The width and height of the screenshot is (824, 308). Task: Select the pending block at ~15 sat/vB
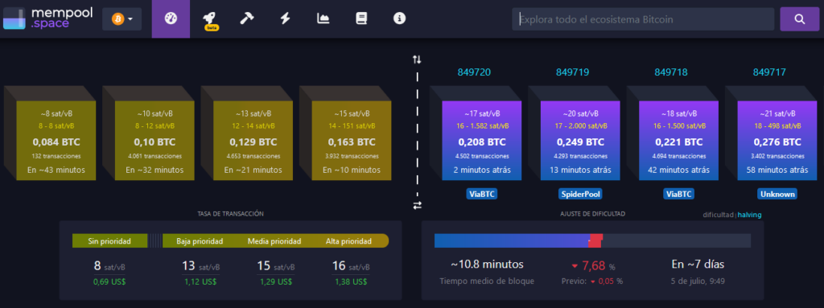pos(351,141)
